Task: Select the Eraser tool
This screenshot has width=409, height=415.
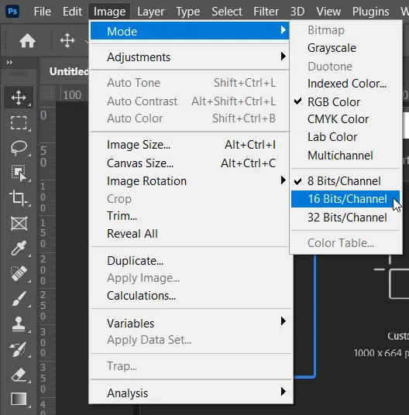Action: point(19,375)
